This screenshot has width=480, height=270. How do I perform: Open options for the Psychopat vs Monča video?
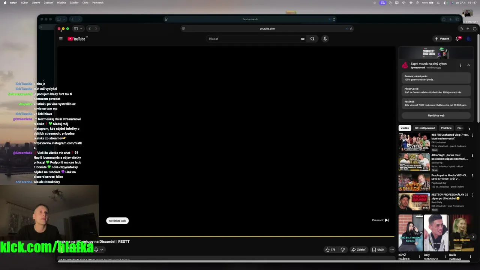(x=472, y=176)
